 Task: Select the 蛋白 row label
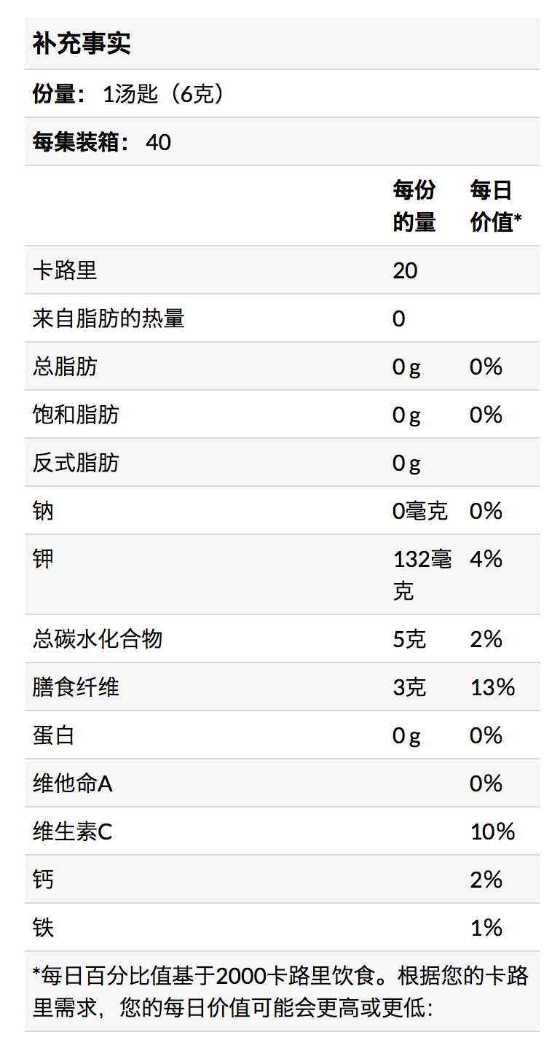point(54,735)
